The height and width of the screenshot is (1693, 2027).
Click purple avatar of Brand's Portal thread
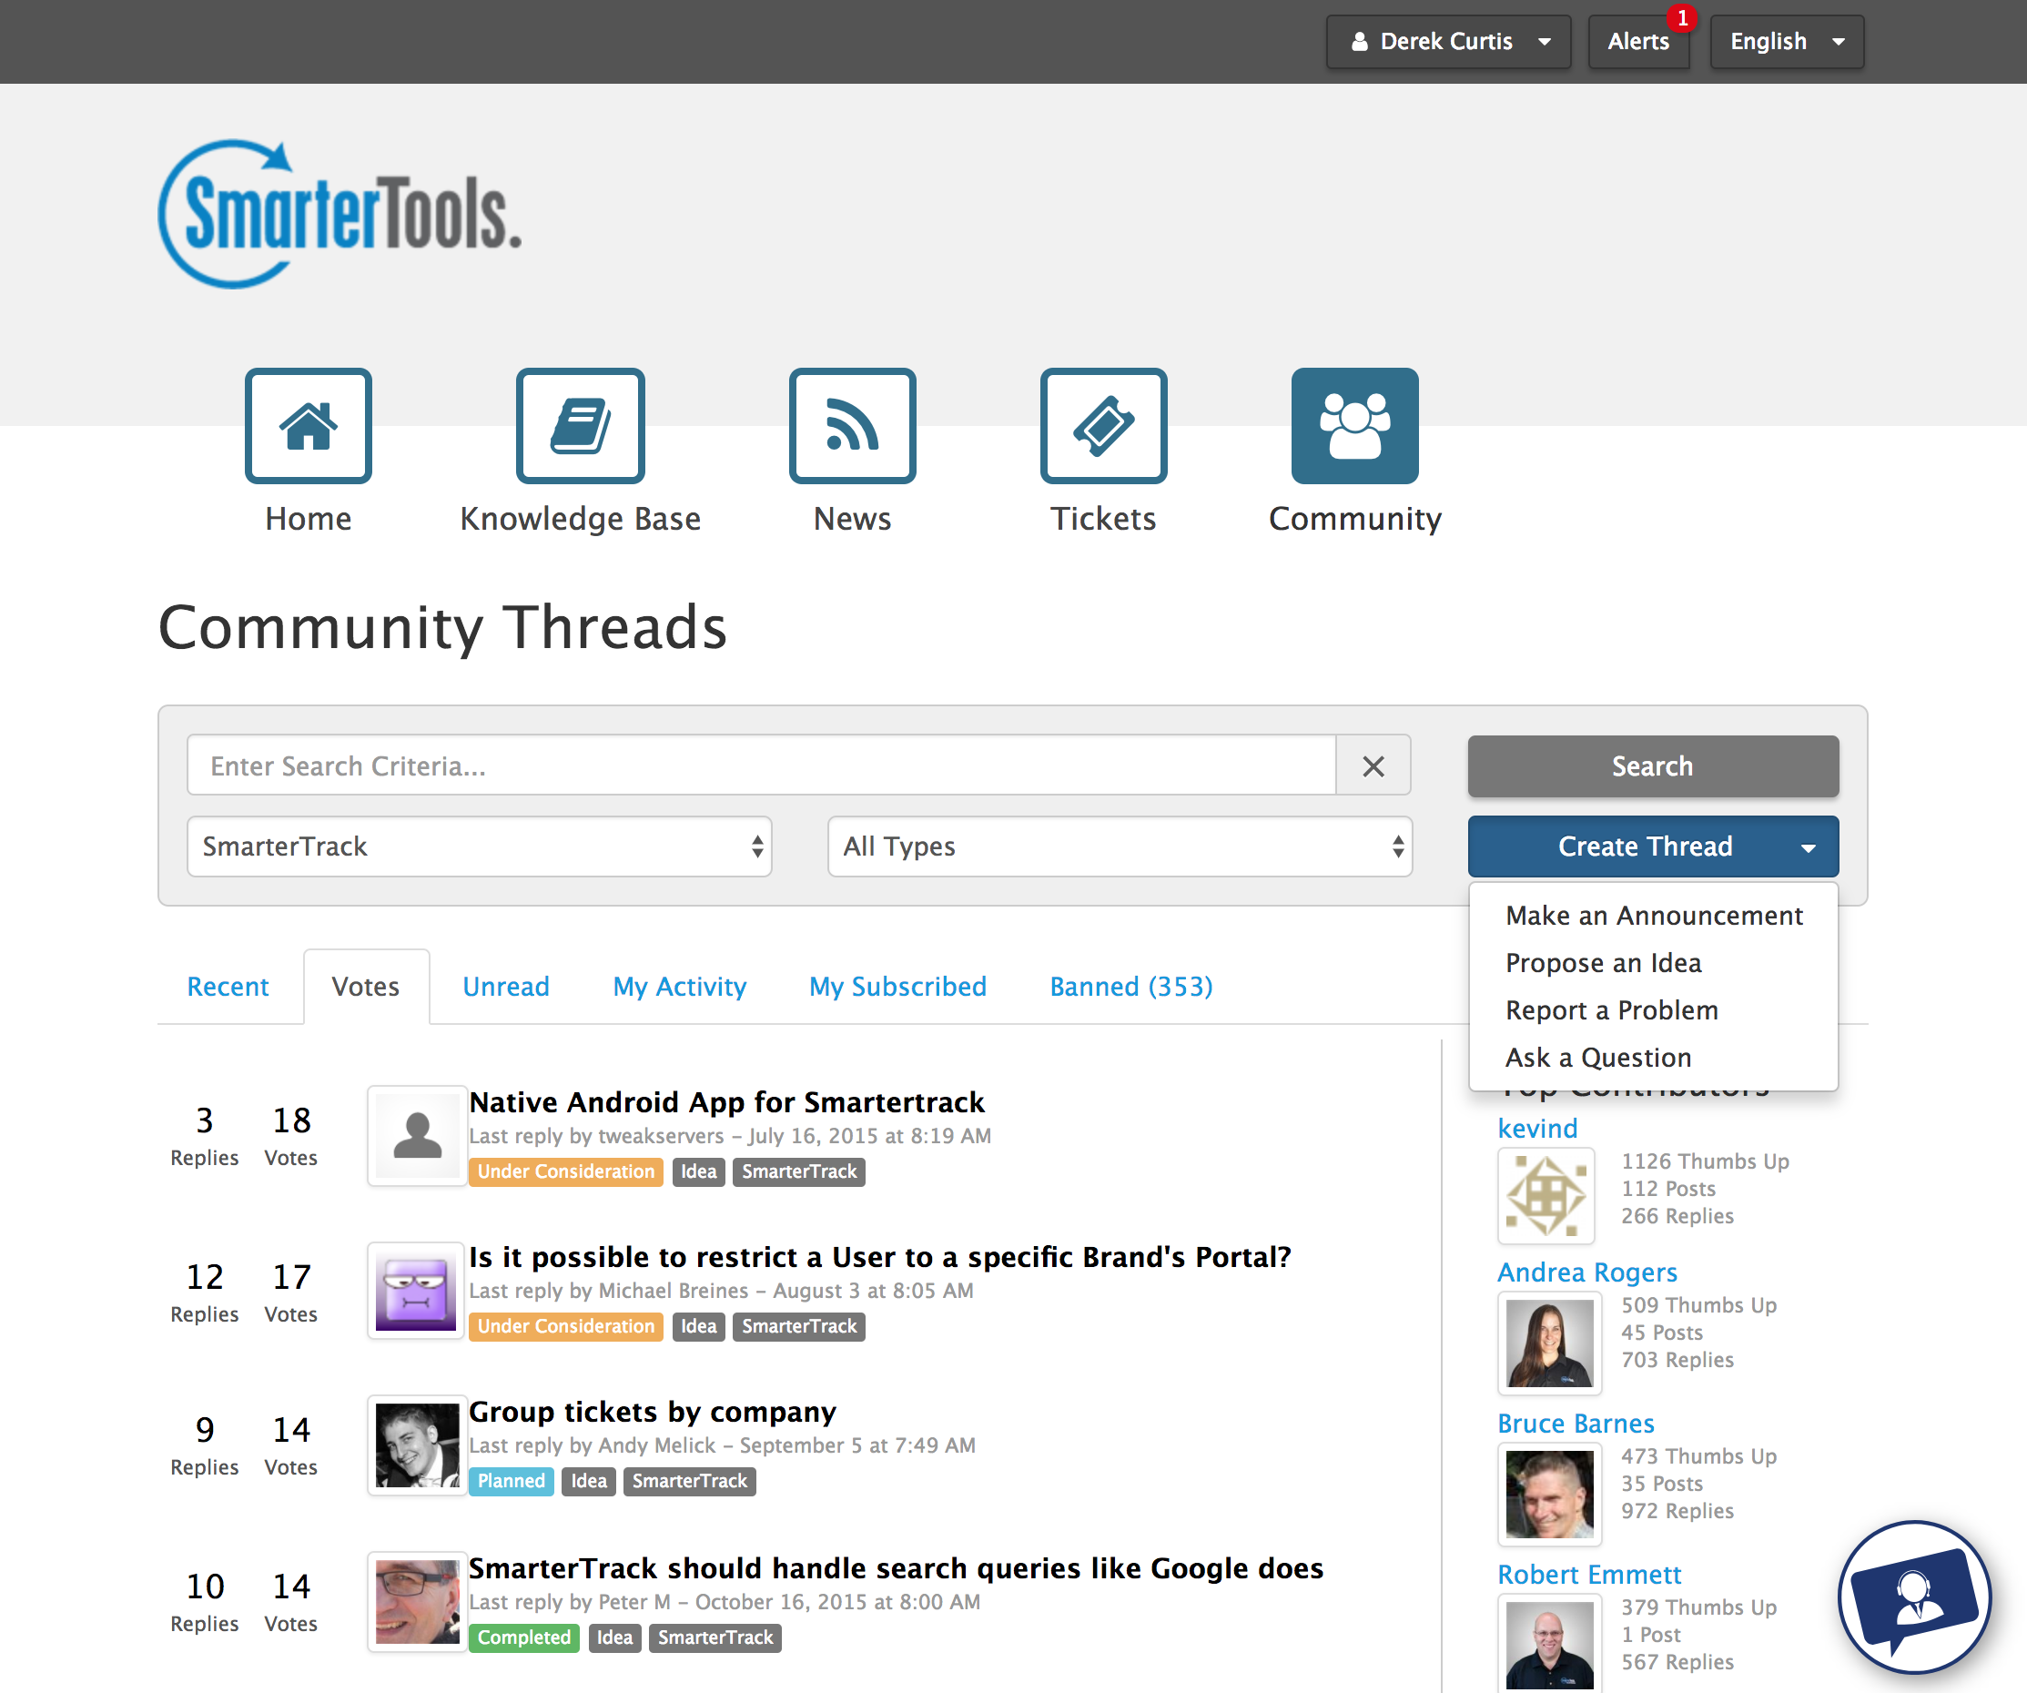click(417, 1291)
